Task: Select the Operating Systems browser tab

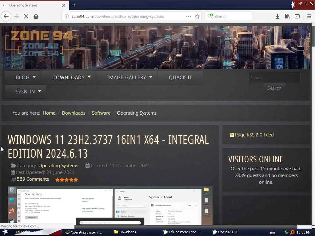Action: pyautogui.click(x=34, y=5)
